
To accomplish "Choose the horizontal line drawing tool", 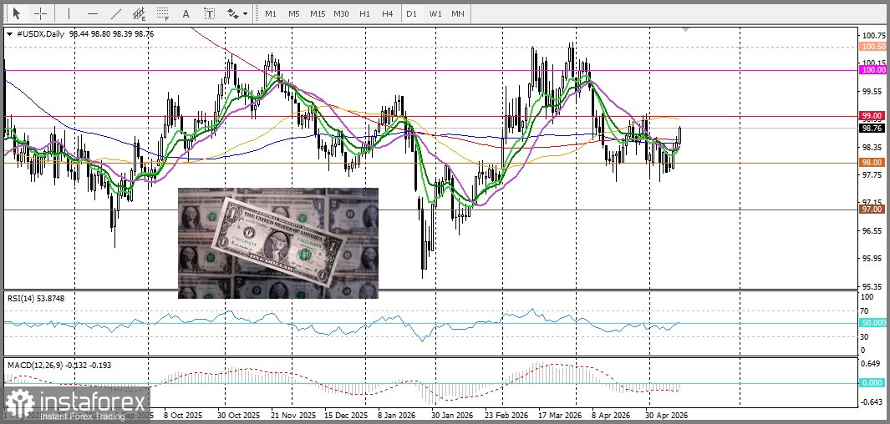I will coord(93,13).
